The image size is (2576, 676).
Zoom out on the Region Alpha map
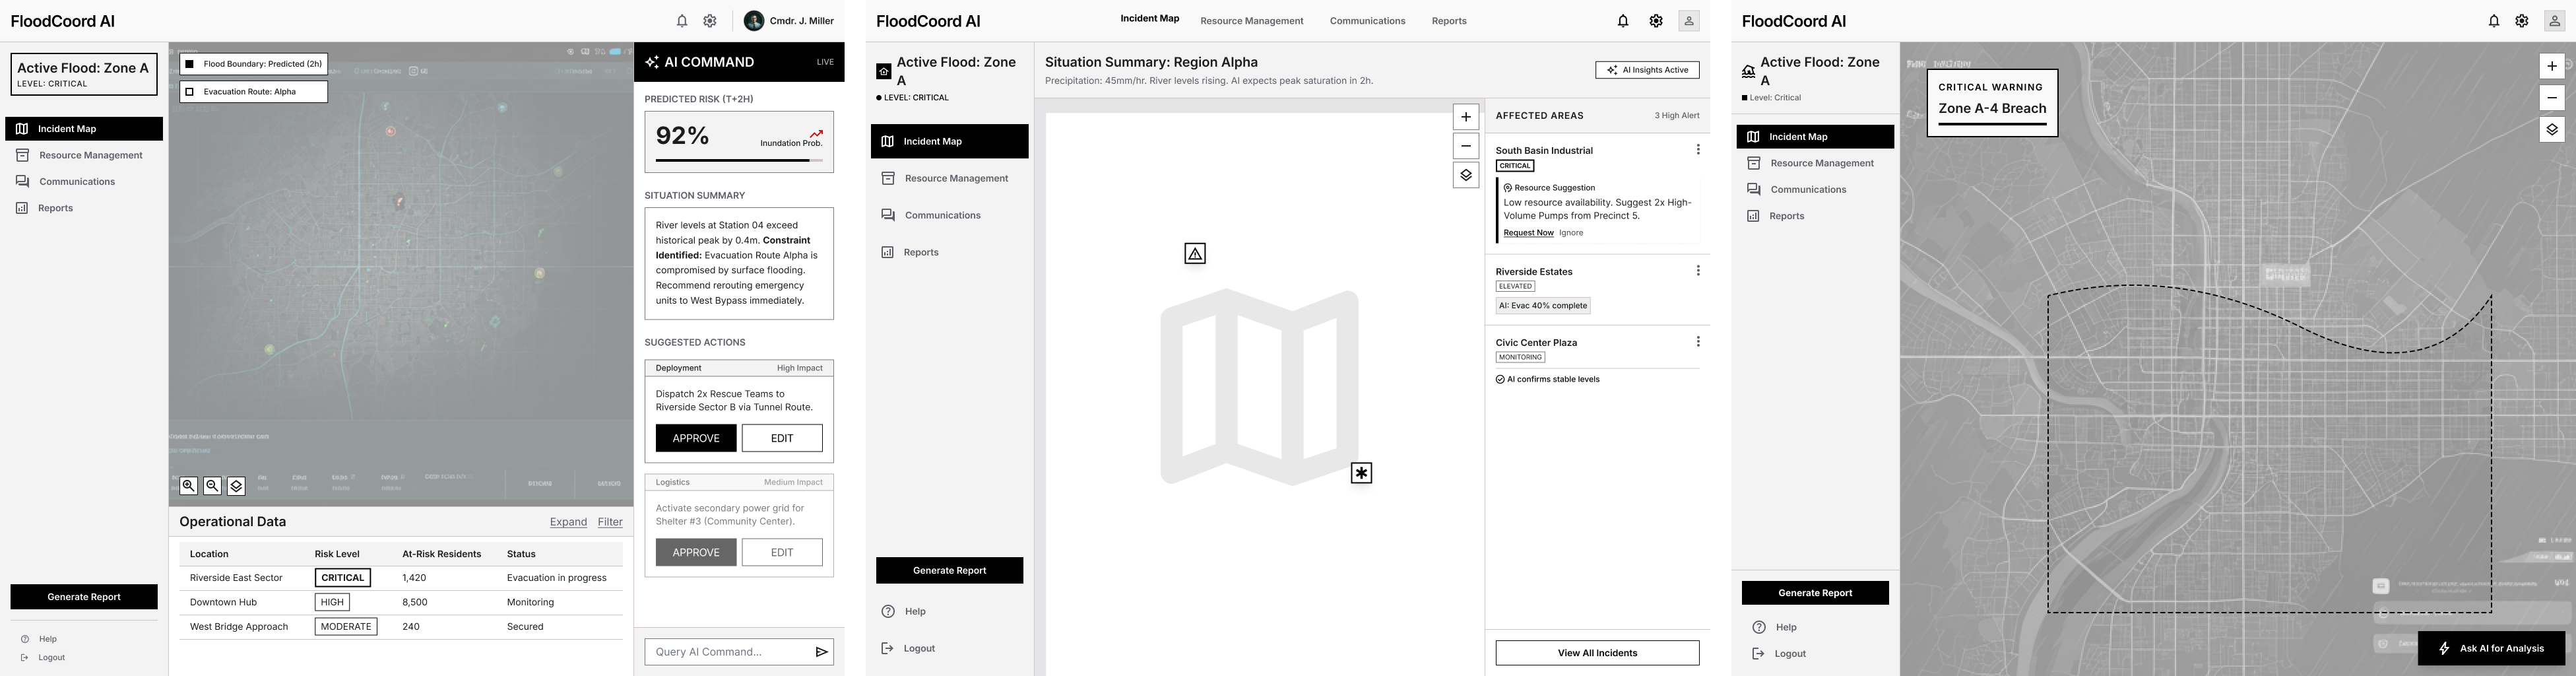1466,146
